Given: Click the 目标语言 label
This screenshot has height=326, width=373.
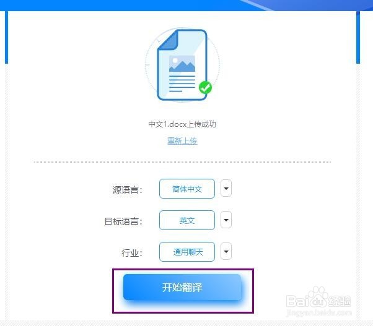Looking at the screenshot, I should click(123, 221).
